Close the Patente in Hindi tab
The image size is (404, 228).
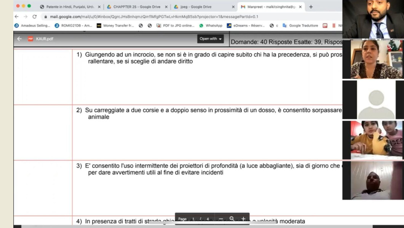99,7
